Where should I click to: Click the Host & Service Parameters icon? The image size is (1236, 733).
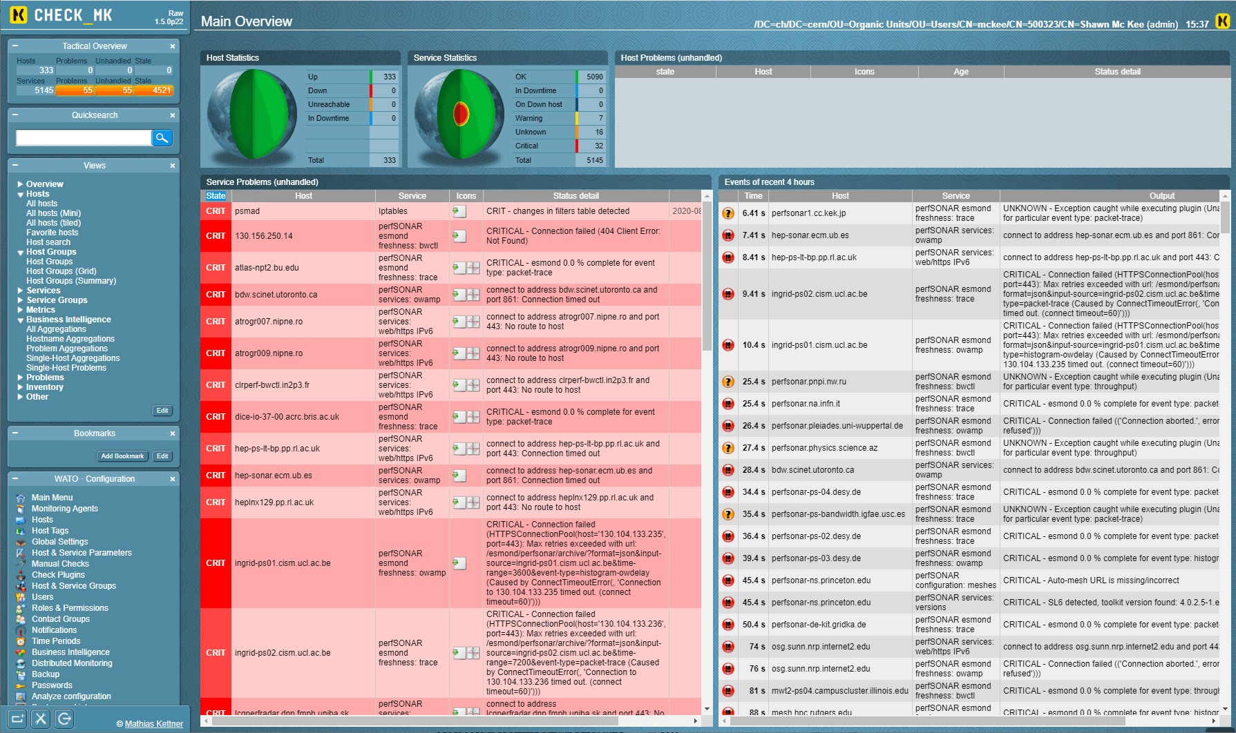click(21, 553)
